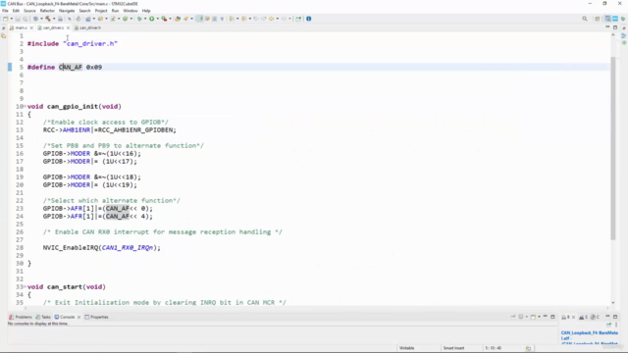This screenshot has width=628, height=353.
Task: Click the Project Explorer icon in left sidebar
Action: click(4, 36)
